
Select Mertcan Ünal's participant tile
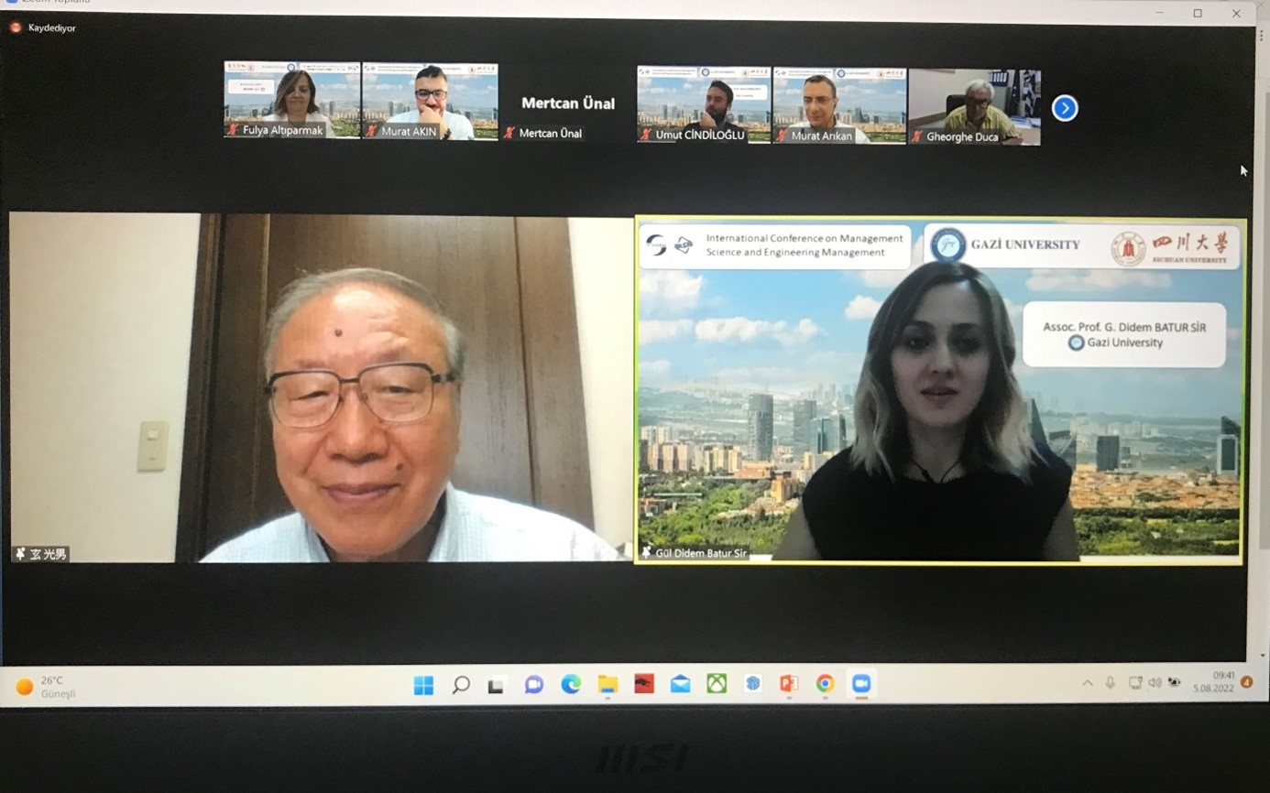click(567, 103)
